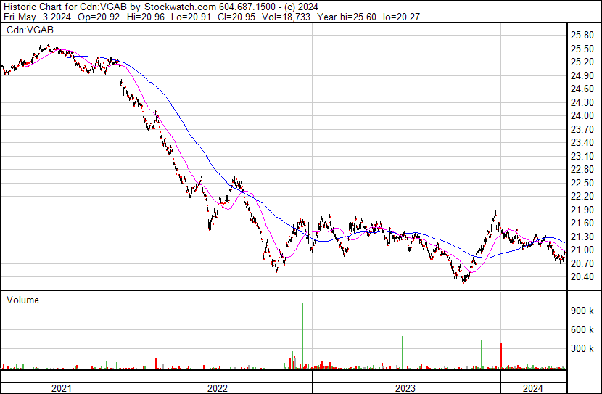The height and width of the screenshot is (394, 602).
Task: Click the 'lo=20.27' year low text
Action: coord(402,17)
